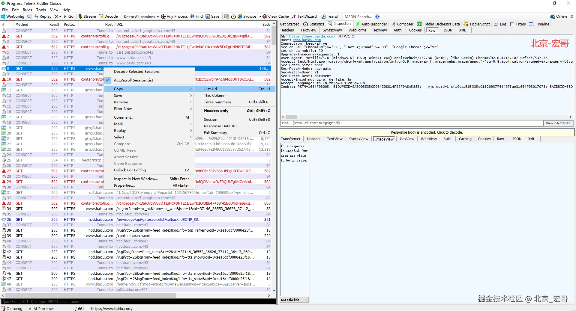This screenshot has height=311, width=576.
Task: Click the Find binoculars icon
Action: 192,16
